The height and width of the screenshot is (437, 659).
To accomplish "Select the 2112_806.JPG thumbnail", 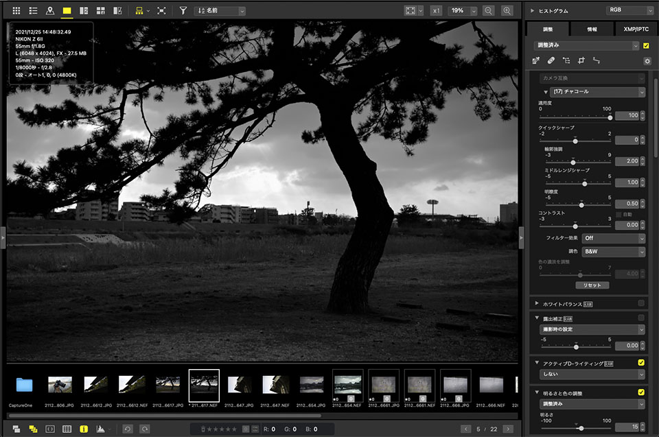I will tap(60, 385).
